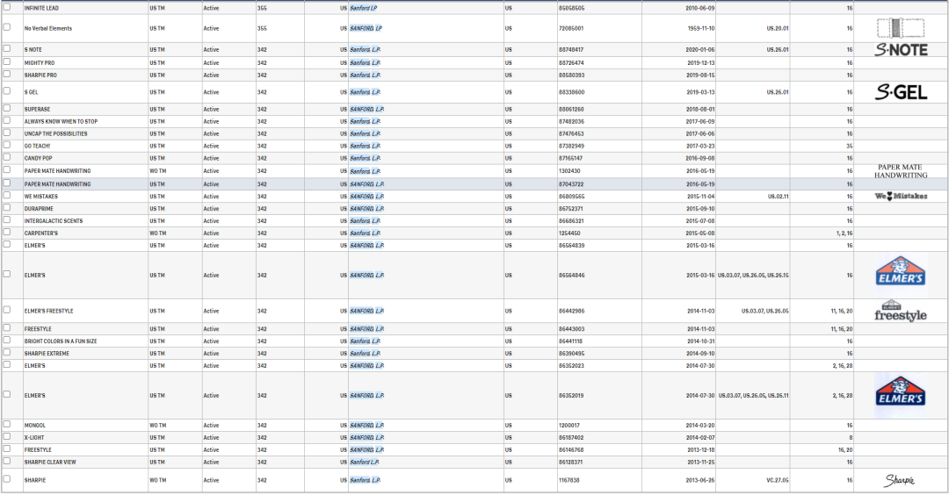Image resolution: width=949 pixels, height=495 pixels.
Task: Check the CARPENTER'S row checkbox
Action: tap(7, 232)
